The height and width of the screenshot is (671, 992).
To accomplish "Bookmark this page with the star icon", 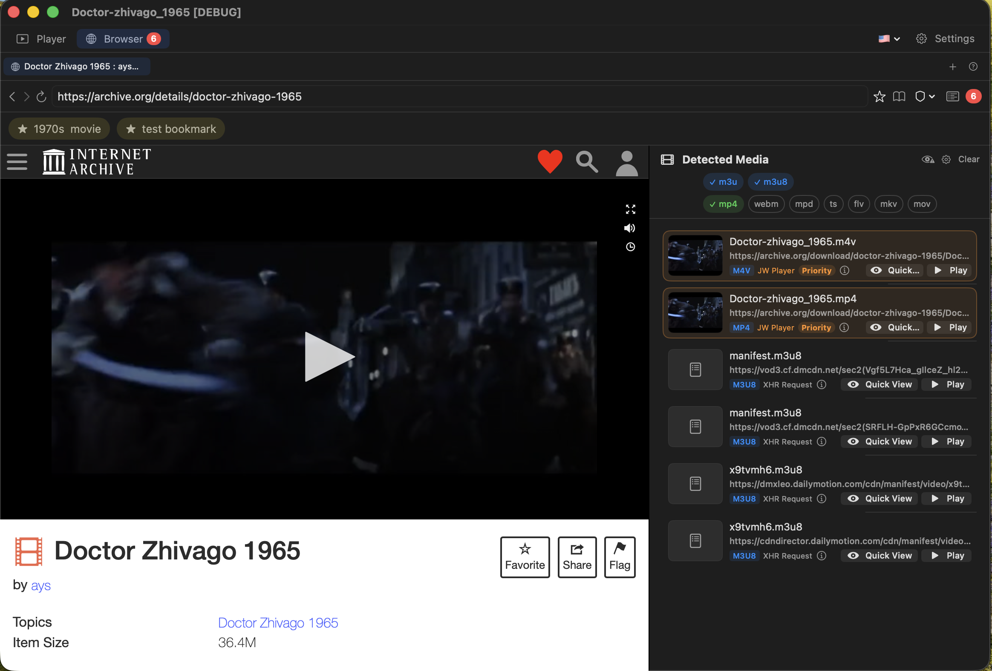I will 880,97.
